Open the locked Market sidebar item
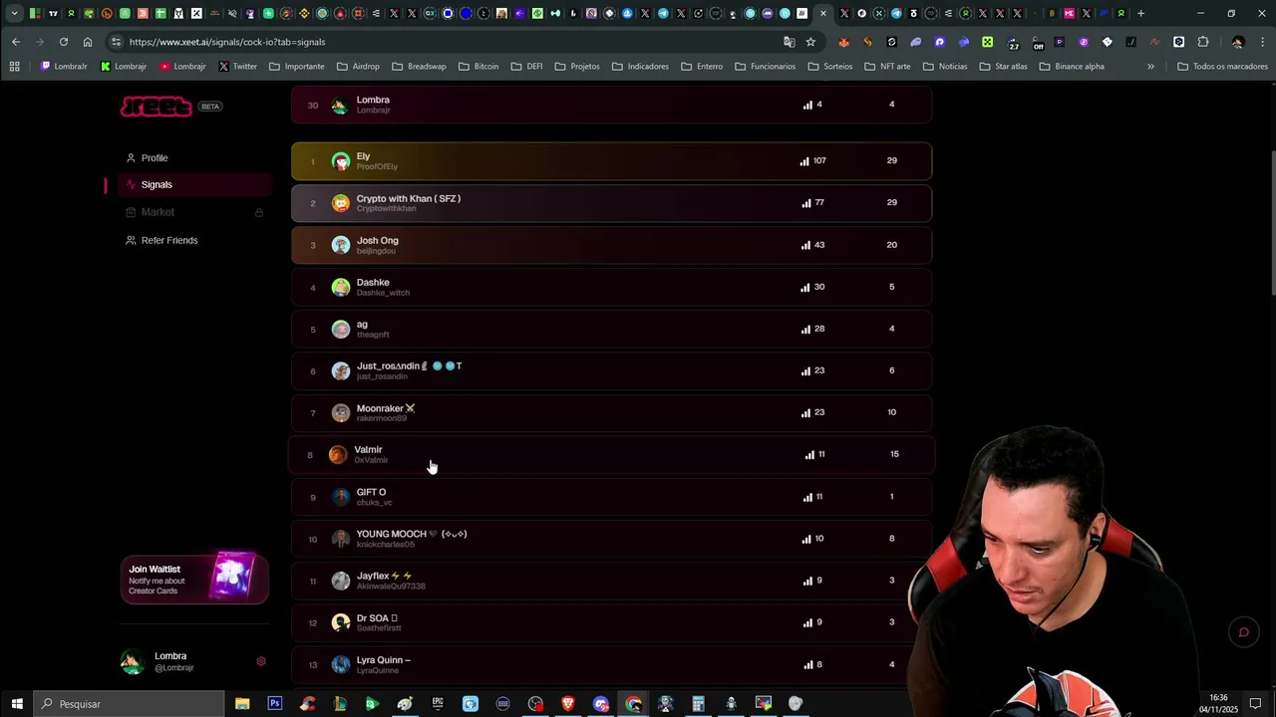This screenshot has width=1276, height=717. coord(194,212)
